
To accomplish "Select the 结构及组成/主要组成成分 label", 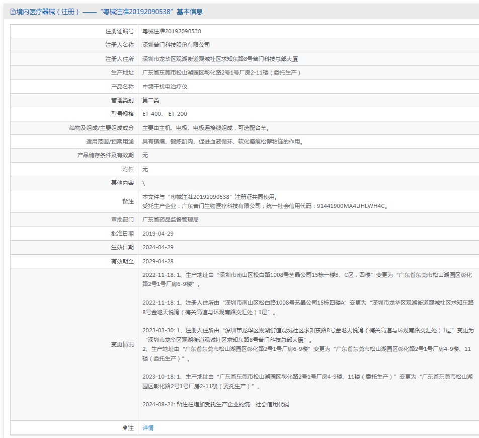I will (102, 128).
